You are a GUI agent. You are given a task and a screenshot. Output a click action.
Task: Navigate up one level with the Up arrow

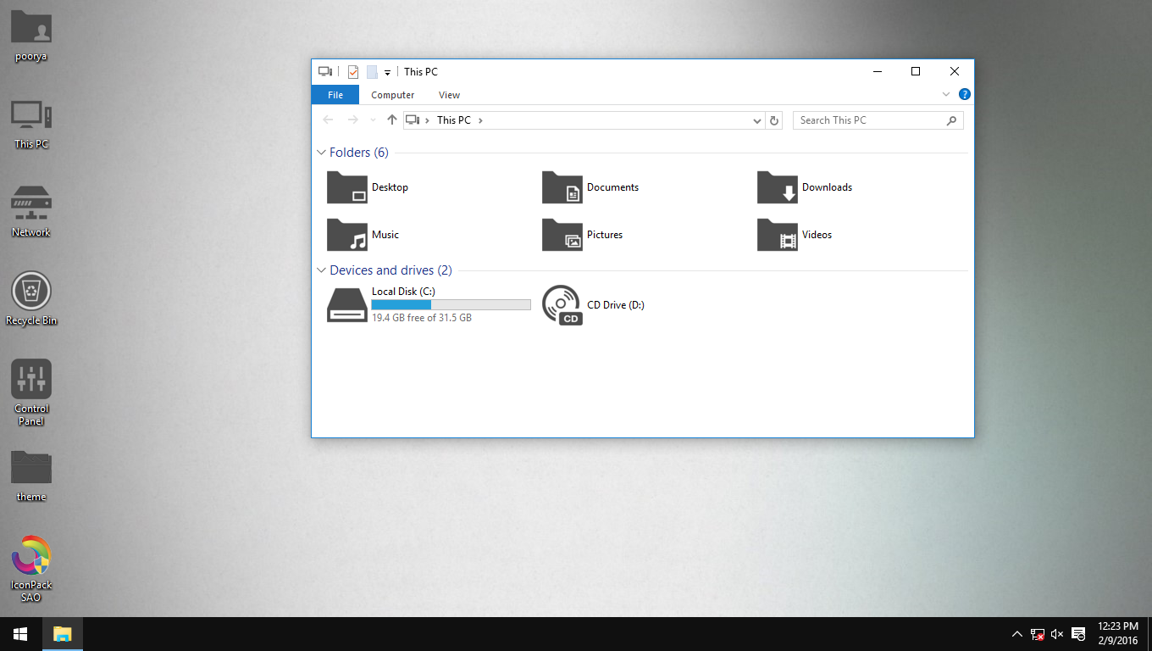pos(391,120)
